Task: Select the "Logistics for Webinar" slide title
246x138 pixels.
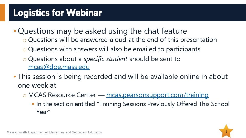Action: pos(57,13)
